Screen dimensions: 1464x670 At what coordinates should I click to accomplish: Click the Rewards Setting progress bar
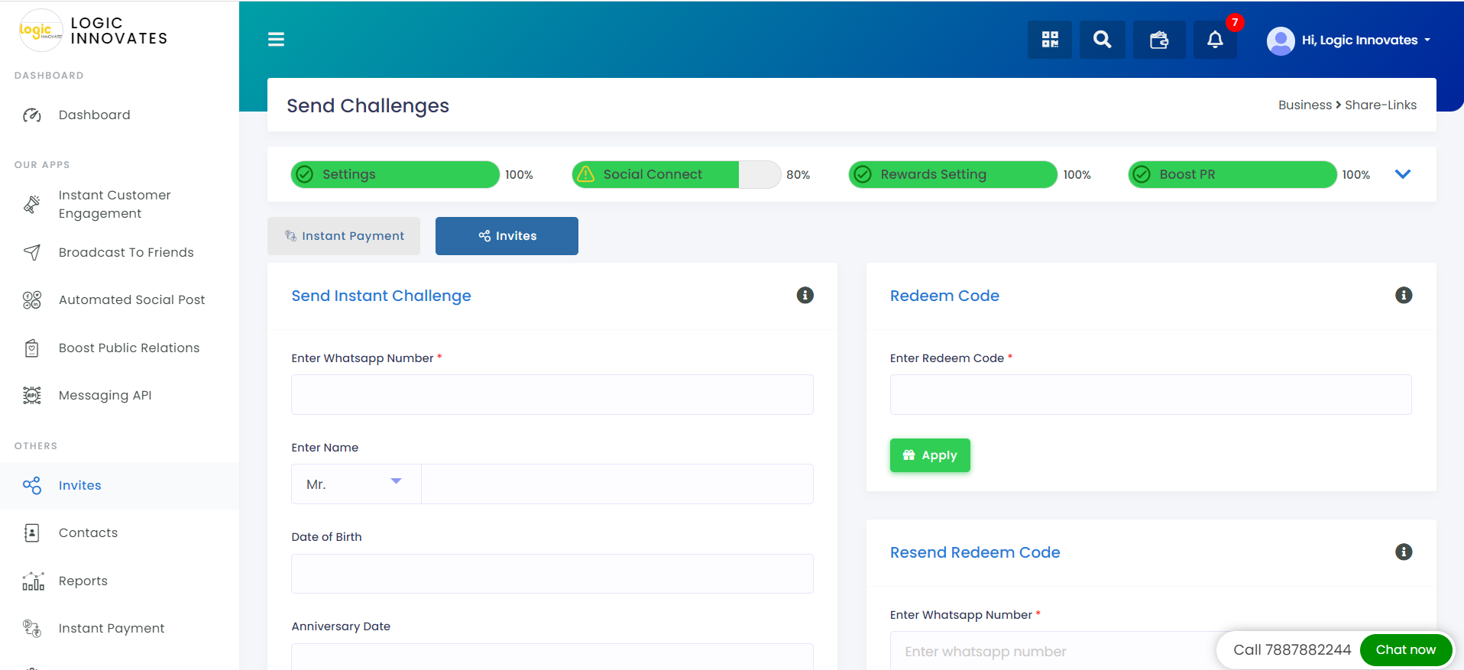(x=953, y=174)
